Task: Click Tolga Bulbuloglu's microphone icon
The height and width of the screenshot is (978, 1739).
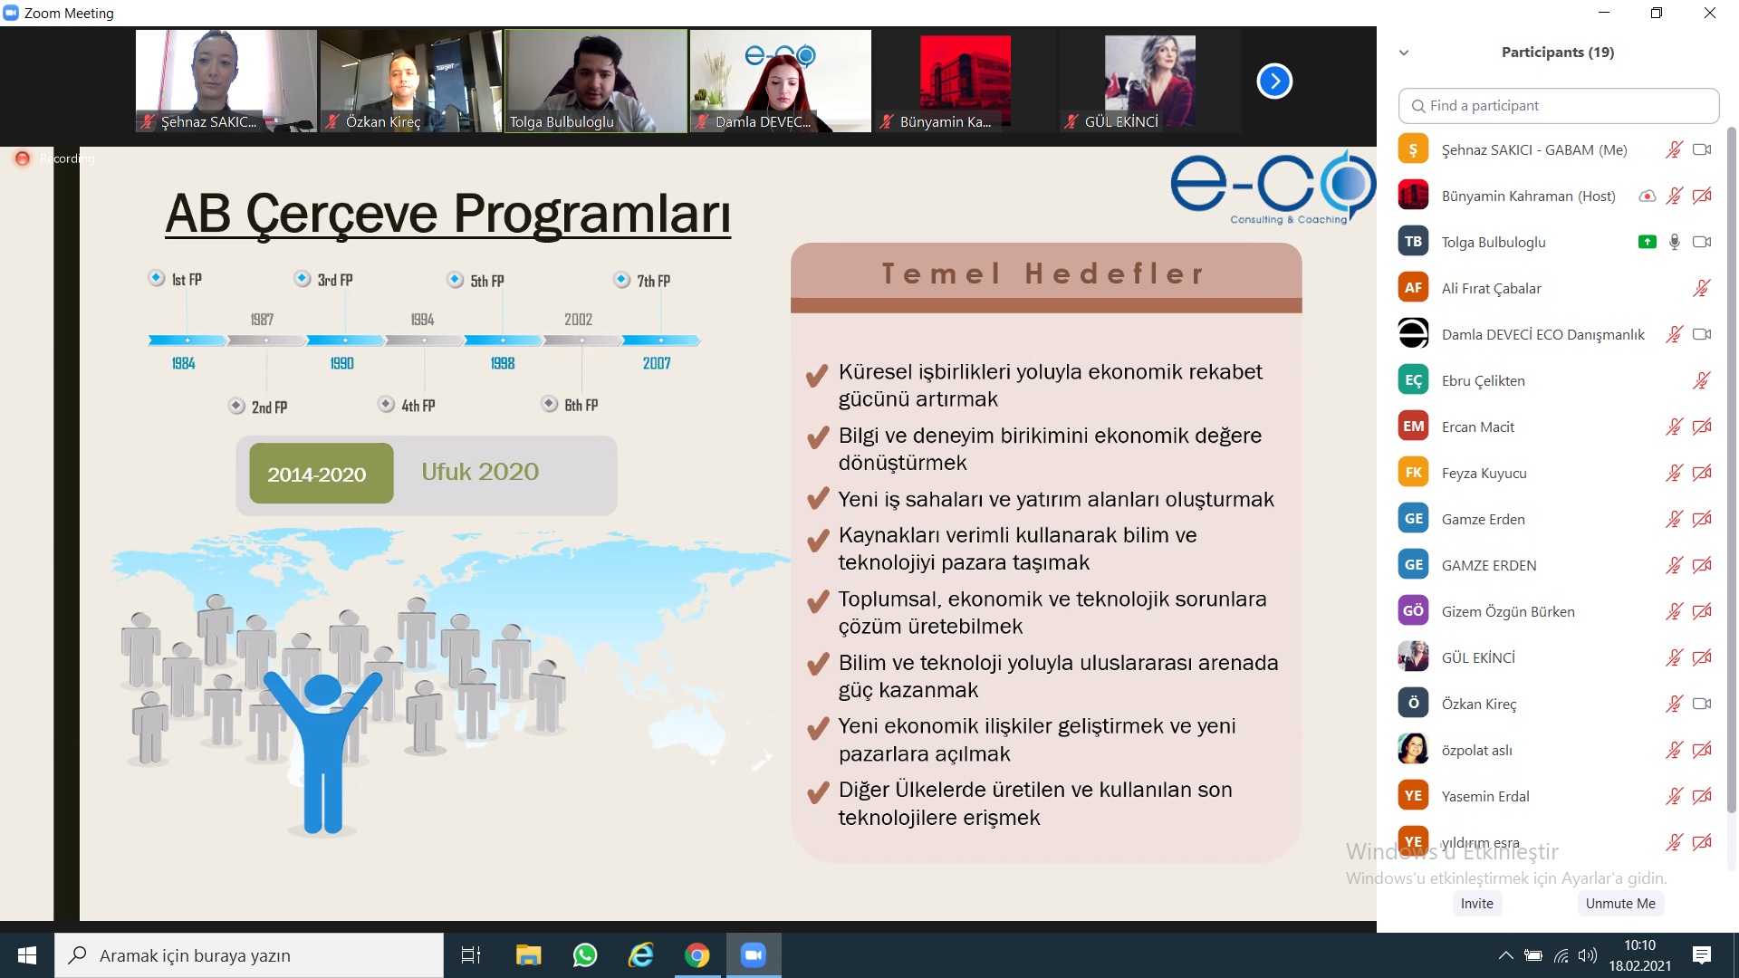Action: (1675, 242)
